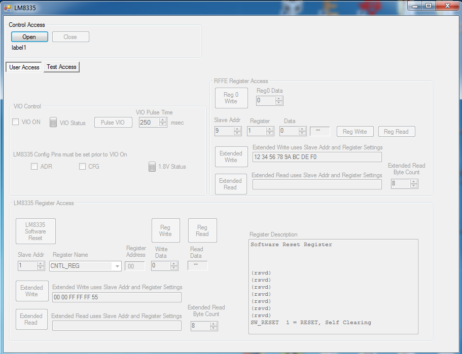Viewport: 462px width, 354px height.
Task: Toggle the VIO Status indicator
Action: 53,122
